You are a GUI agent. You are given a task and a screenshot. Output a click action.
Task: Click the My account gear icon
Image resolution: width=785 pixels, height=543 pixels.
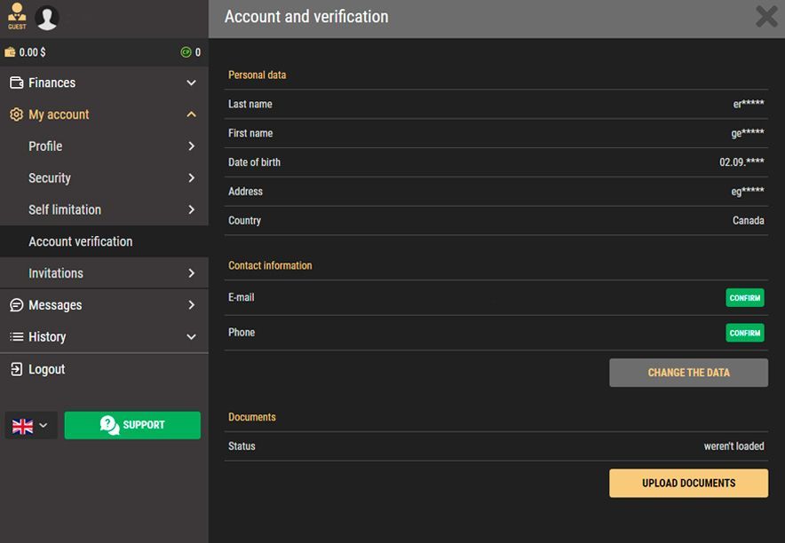tap(16, 114)
